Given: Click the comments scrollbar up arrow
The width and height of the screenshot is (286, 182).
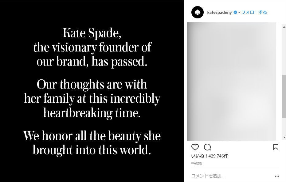Looking at the screenshot, I should (284, 27).
